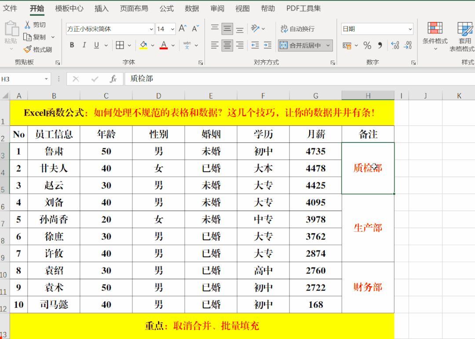Click the Paste (粘贴) clipboard icon
Image resolution: width=475 pixels, height=339 pixels.
point(11,29)
